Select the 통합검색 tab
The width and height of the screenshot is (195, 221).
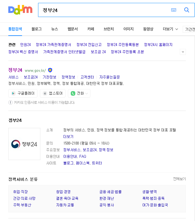pos(15,29)
